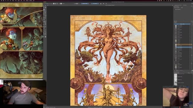
Task: Select the Transform tool in the toolbox
Action: 44,18
